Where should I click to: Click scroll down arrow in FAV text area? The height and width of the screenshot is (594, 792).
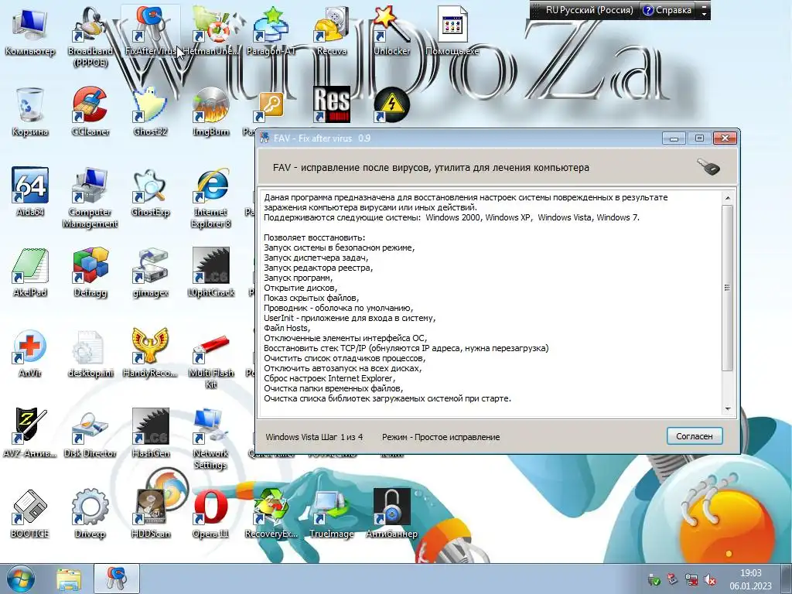727,408
